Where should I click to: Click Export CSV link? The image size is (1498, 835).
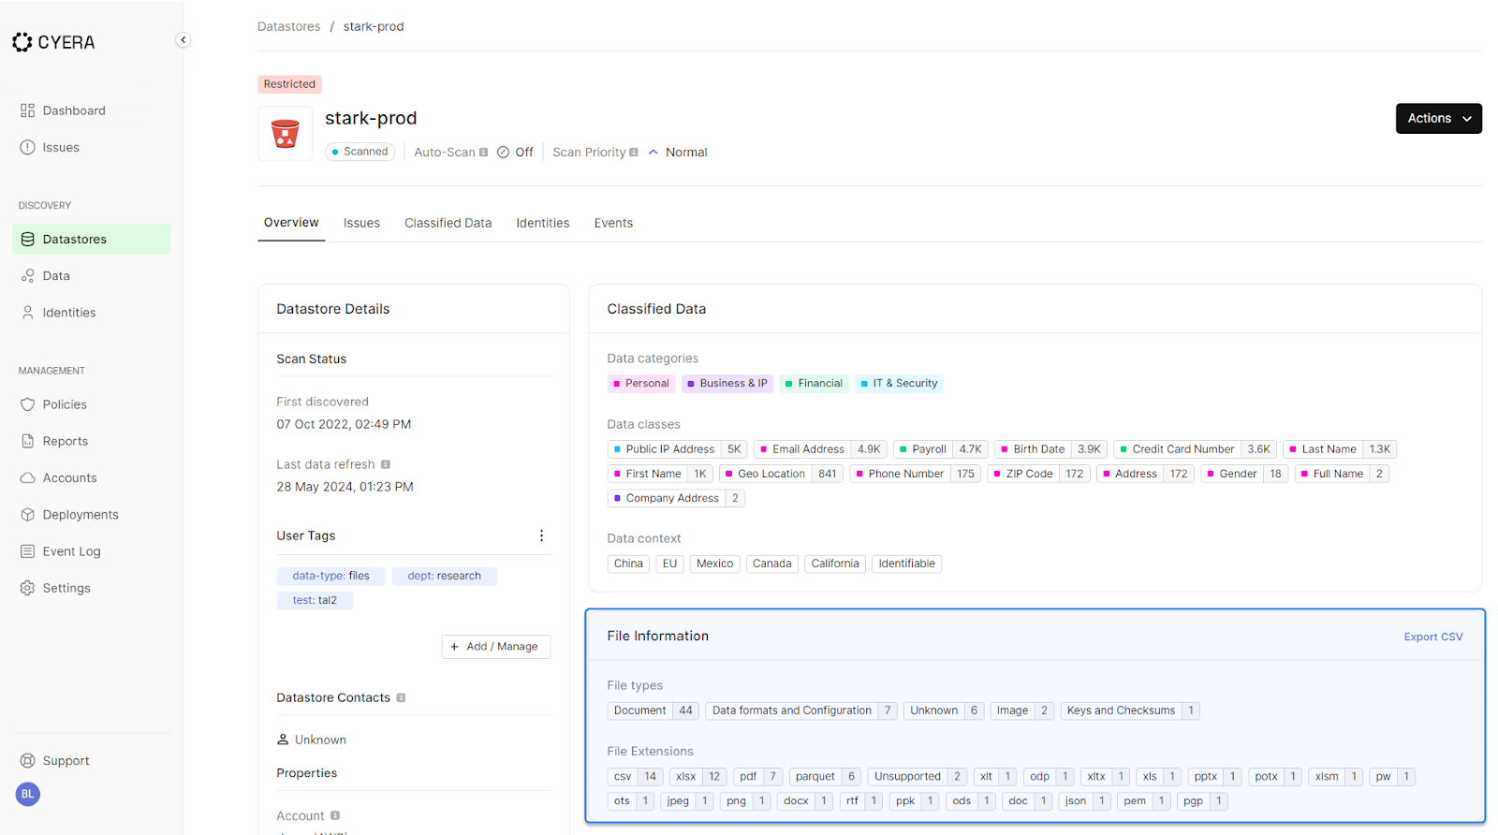pyautogui.click(x=1432, y=637)
